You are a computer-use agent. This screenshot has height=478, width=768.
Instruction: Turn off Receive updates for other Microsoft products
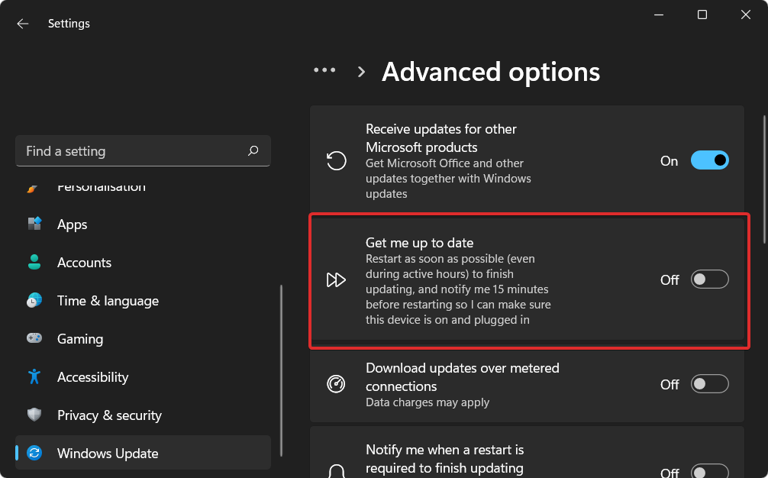click(x=710, y=160)
